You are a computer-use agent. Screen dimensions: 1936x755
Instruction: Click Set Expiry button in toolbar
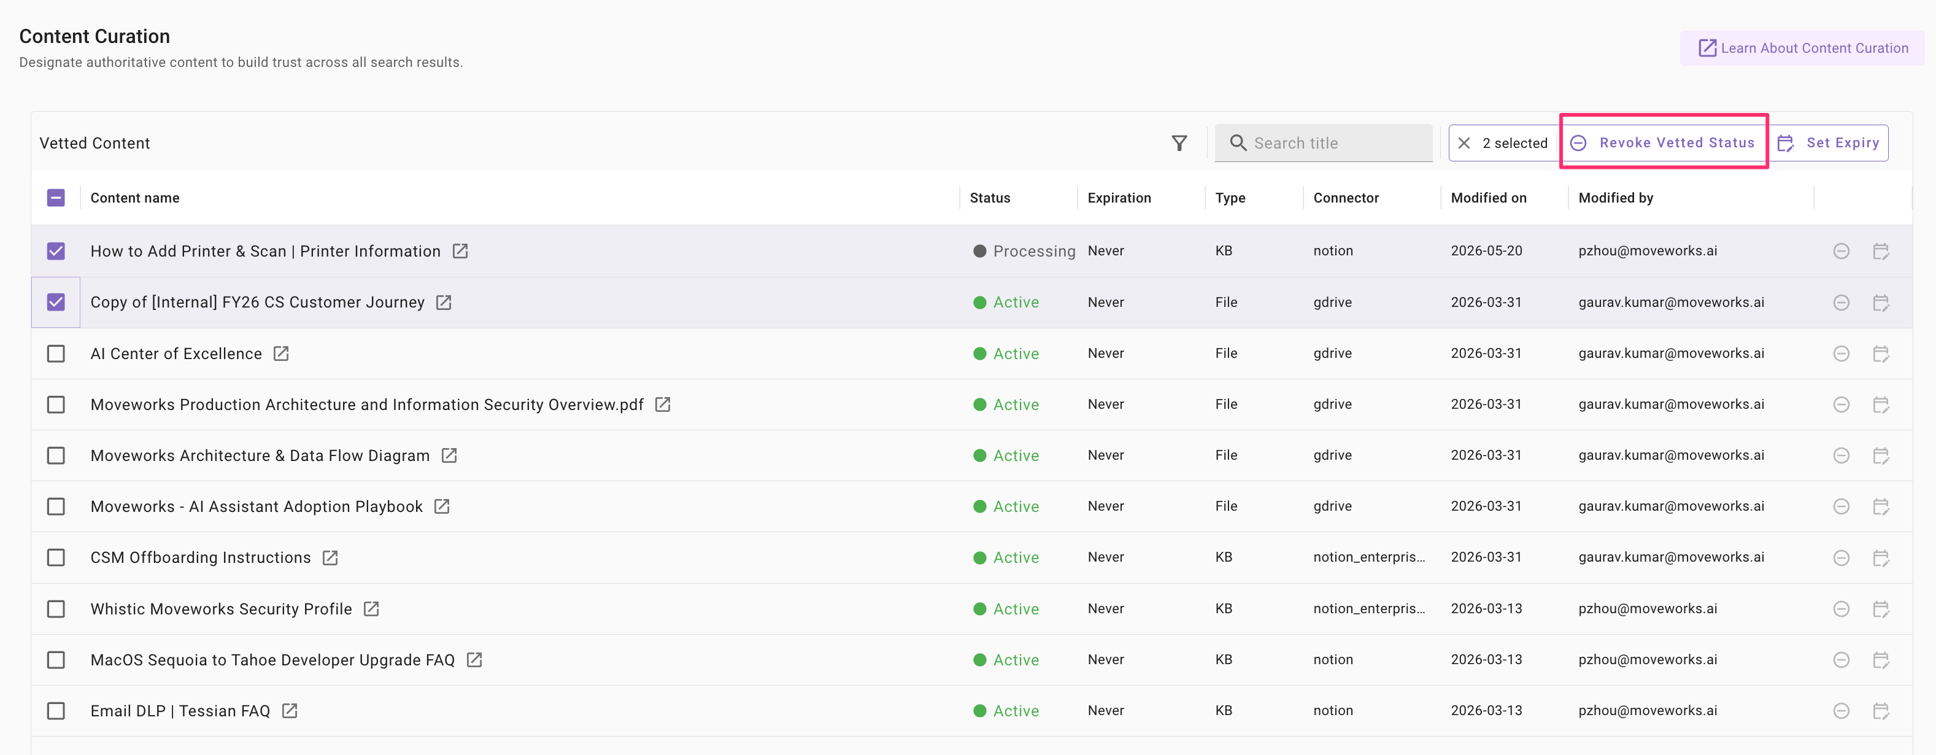pos(1828,143)
